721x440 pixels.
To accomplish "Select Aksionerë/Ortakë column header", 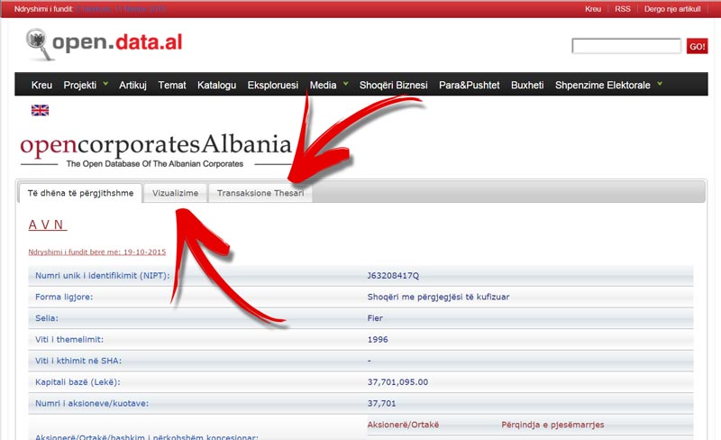I will coord(403,425).
